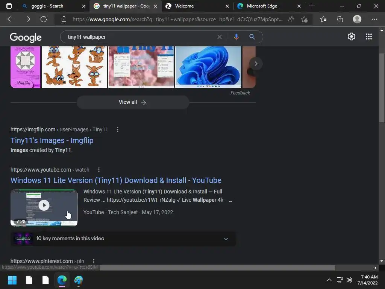
Task: Click the scroll right arrow button
Action: pyautogui.click(x=376, y=268)
